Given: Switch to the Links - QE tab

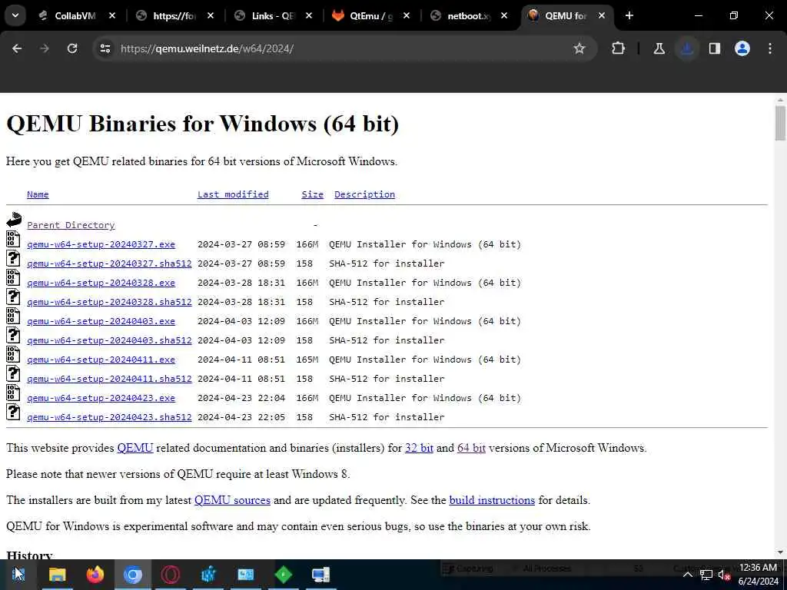Looking at the screenshot, I should [274, 15].
